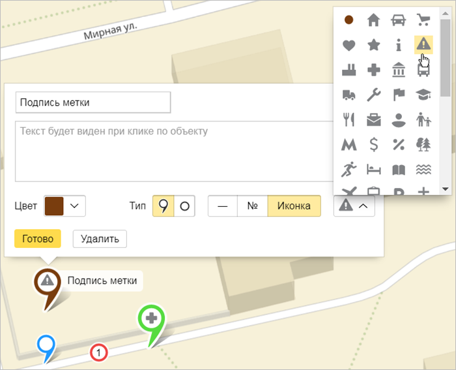Collapse the icon picker dropdown

click(354, 206)
